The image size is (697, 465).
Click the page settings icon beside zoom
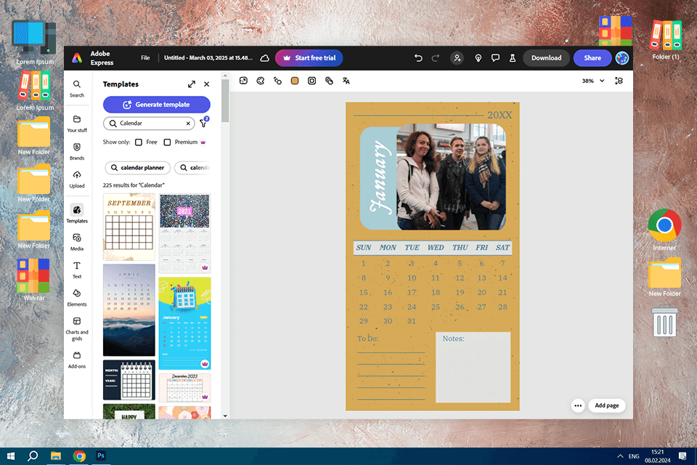(x=619, y=81)
